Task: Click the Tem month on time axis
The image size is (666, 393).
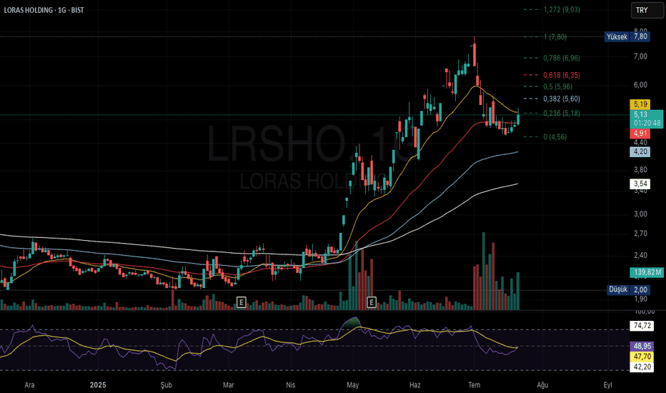Action: 474,385
